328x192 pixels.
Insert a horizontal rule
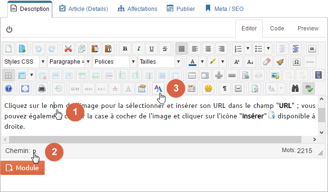tap(310, 62)
